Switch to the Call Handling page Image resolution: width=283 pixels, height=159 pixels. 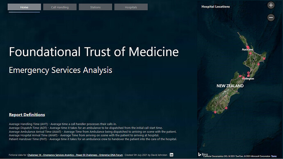click(x=60, y=7)
